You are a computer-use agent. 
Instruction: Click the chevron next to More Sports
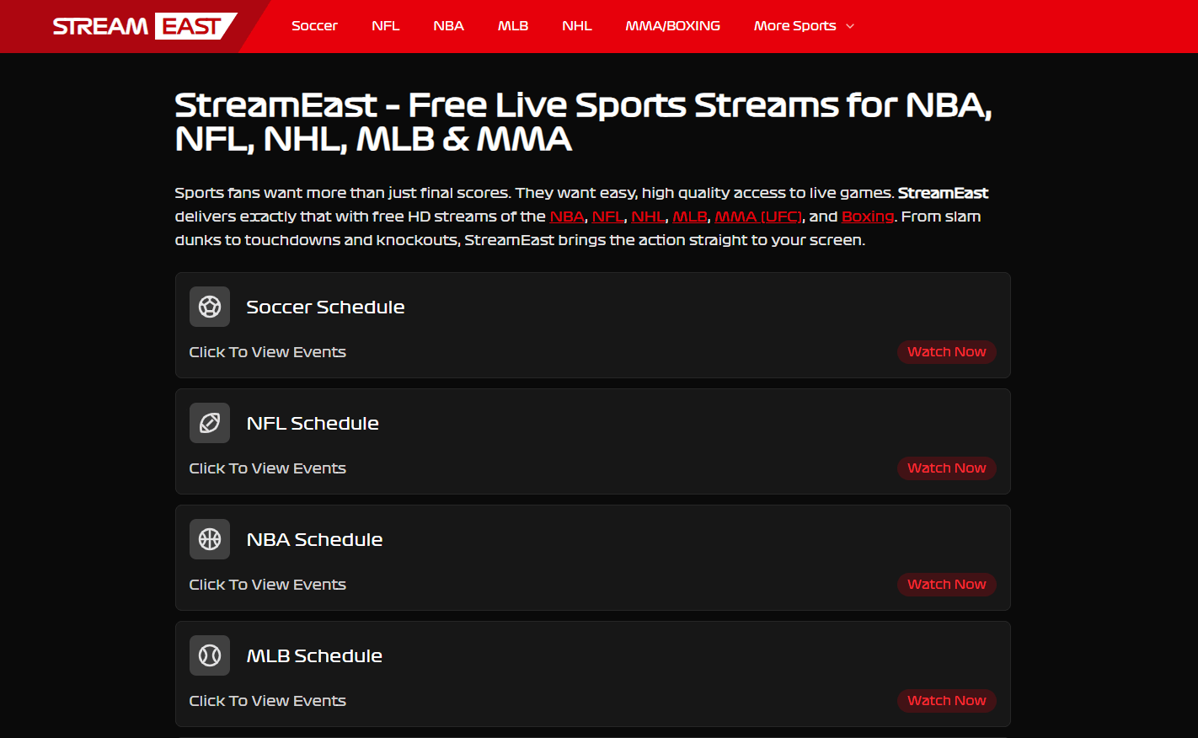pyautogui.click(x=850, y=26)
